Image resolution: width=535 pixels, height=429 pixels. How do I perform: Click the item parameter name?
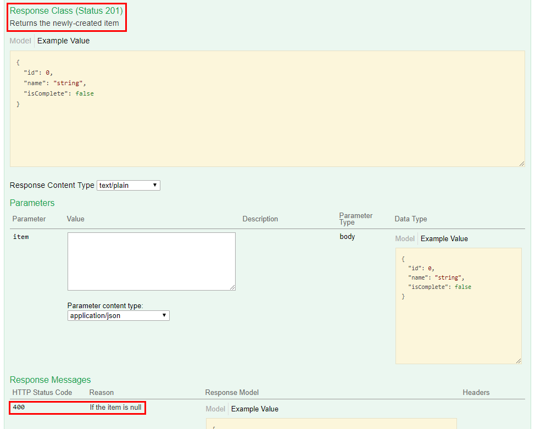20,237
